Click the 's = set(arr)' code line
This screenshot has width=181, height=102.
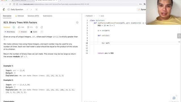pyautogui.click(x=104, y=31)
